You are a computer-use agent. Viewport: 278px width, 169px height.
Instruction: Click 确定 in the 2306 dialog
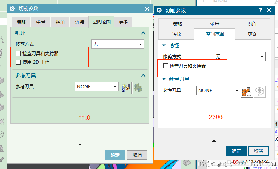[236, 151]
